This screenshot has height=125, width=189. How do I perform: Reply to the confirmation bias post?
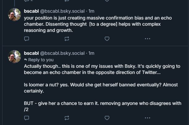point(27,39)
